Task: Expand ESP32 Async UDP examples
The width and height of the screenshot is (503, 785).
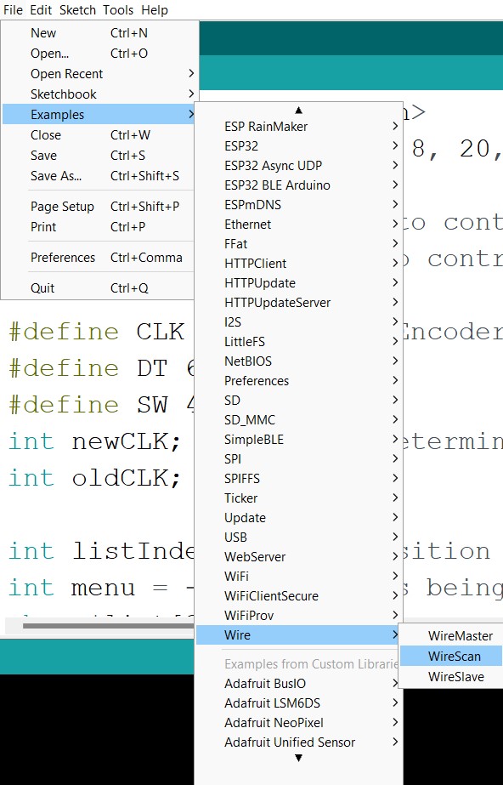Action: pos(298,166)
